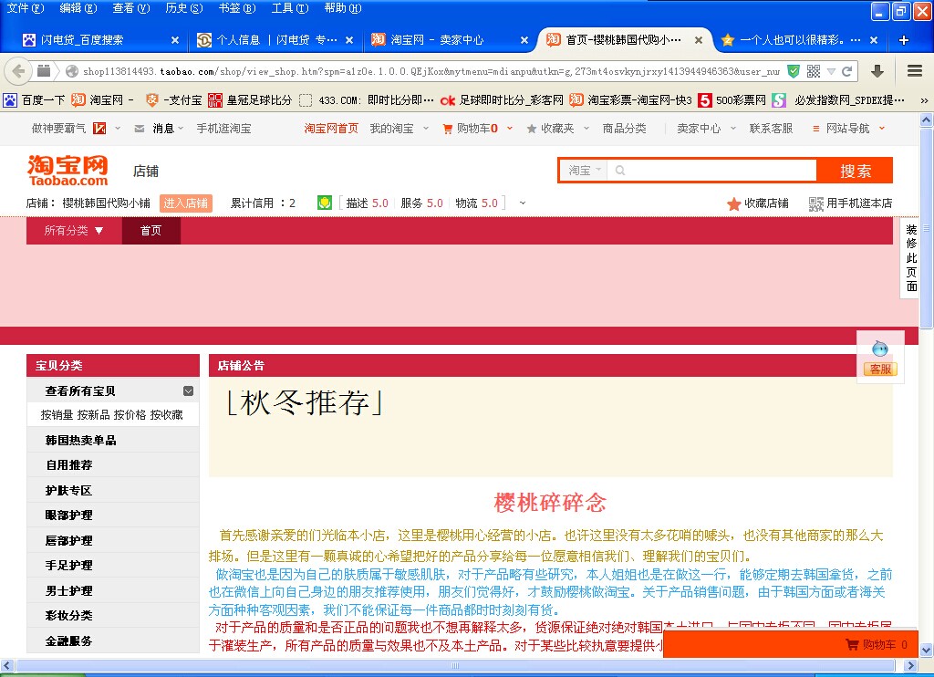Expand the 所有分类 dropdown

pos(74,231)
